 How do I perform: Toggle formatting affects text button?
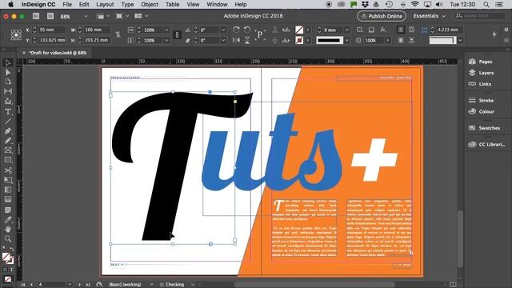(x=11, y=270)
